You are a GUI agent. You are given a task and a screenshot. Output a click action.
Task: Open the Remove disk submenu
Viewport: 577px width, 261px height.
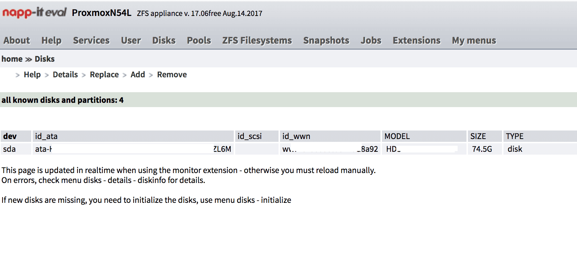(172, 74)
